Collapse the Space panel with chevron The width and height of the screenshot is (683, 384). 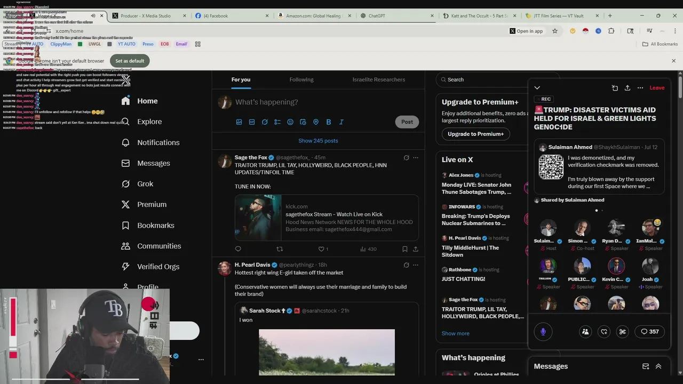click(537, 88)
